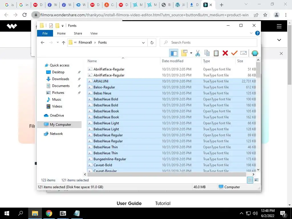
Task: Expand hidden path chevrons in address bar
Action: [75, 42]
